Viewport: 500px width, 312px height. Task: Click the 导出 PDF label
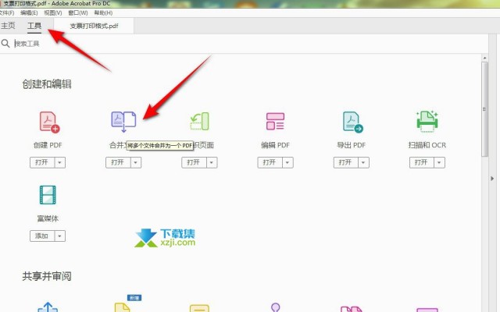pyautogui.click(x=351, y=145)
